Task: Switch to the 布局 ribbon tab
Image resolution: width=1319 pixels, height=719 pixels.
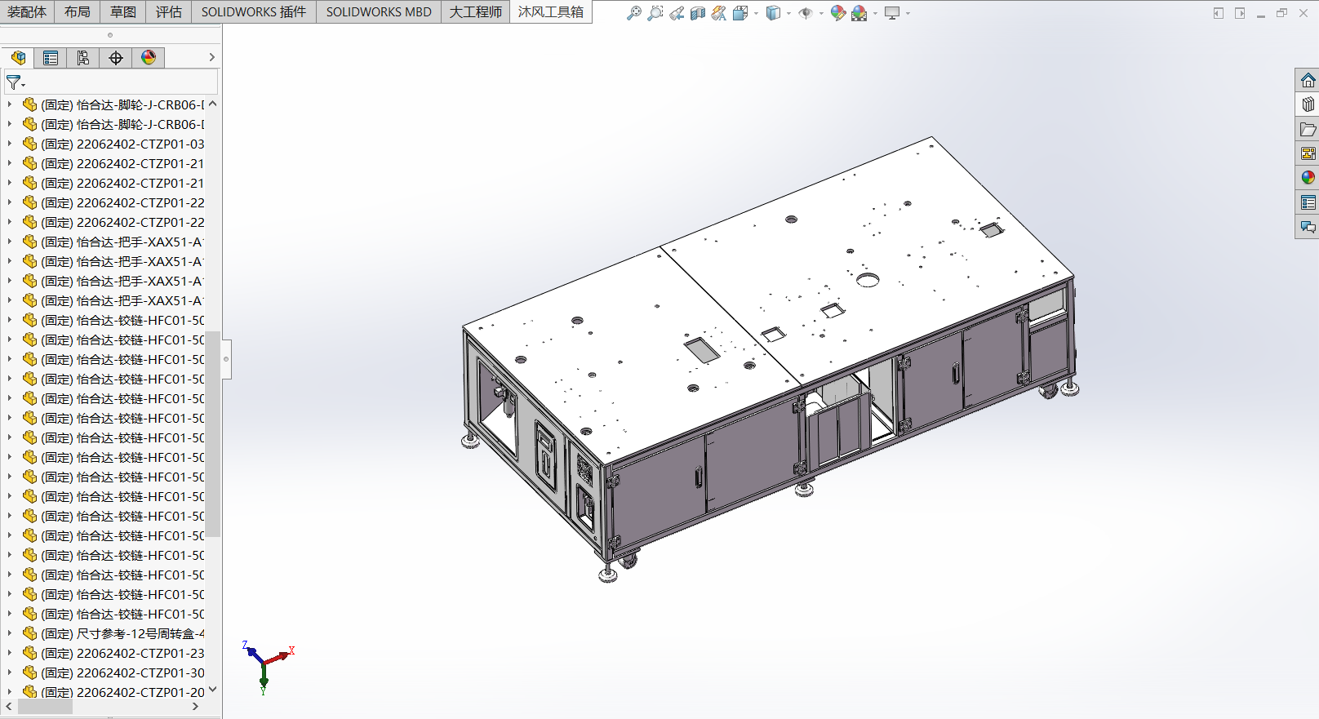Action: point(78,11)
